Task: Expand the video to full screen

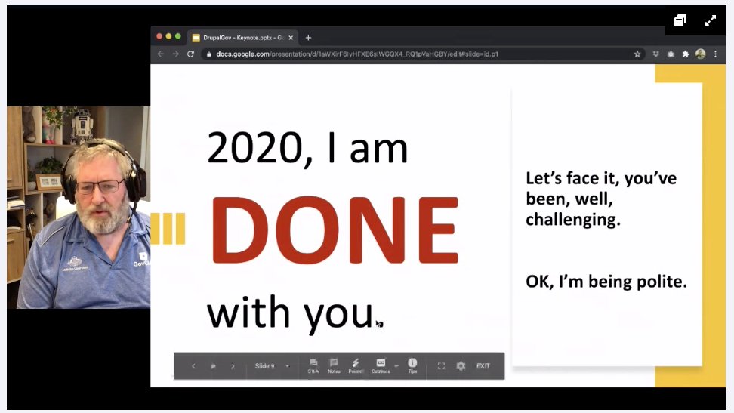Action: click(x=711, y=20)
